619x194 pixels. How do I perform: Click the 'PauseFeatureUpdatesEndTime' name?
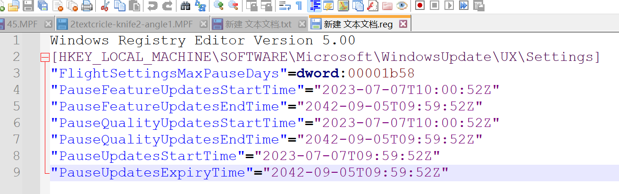[x=169, y=106]
